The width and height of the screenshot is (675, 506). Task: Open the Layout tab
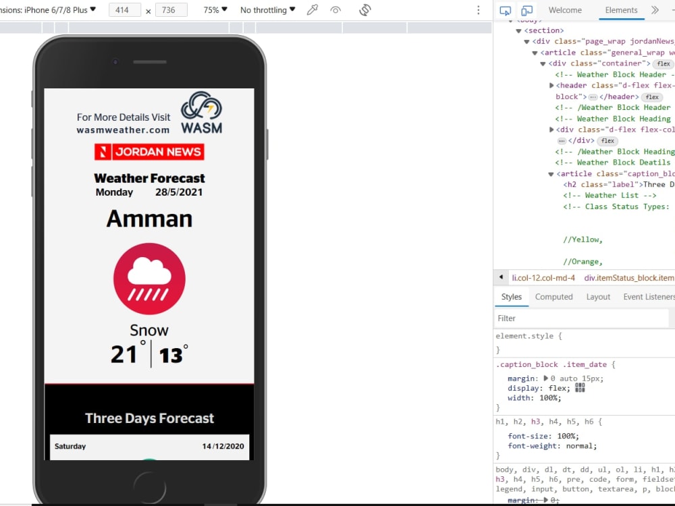(x=598, y=297)
